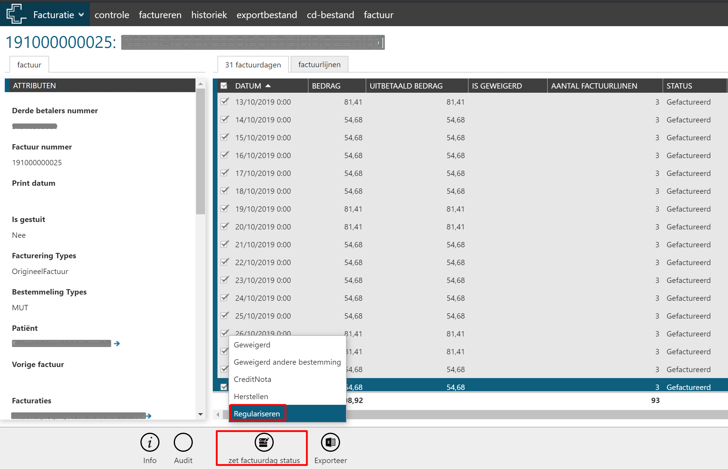Image resolution: width=728 pixels, height=469 pixels.
Task: Click the left scroll arrow under the table
Action: point(218,415)
